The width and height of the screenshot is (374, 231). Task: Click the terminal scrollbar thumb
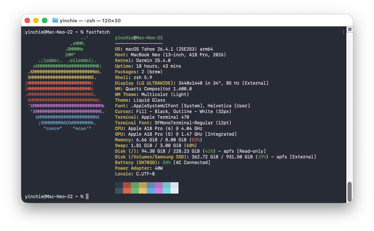coord(350,192)
